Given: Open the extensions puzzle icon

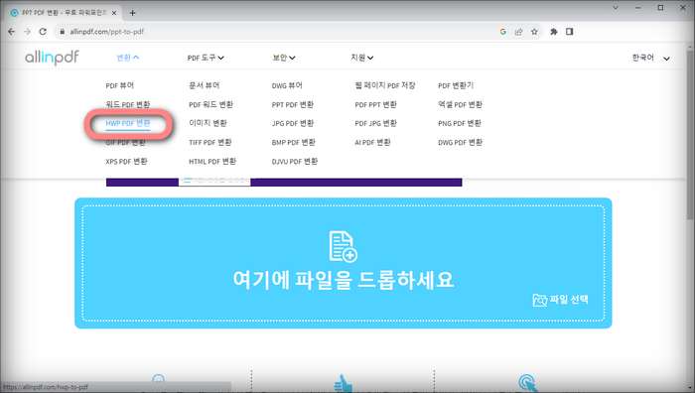Looking at the screenshot, I should click(554, 32).
